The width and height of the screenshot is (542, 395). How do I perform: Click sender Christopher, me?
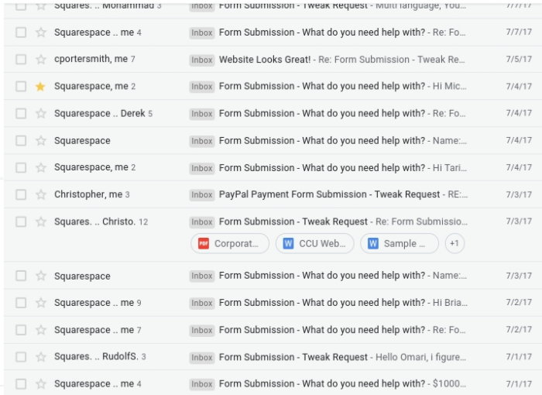click(88, 194)
